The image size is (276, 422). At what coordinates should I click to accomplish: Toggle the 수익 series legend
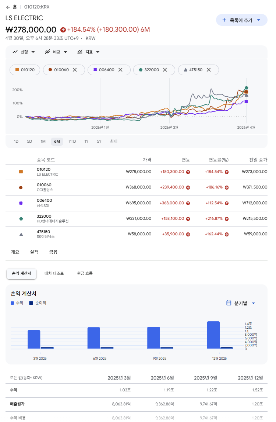coord(17,303)
